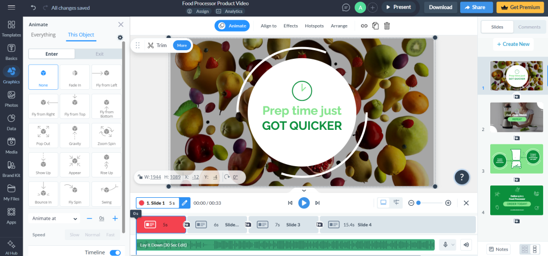Switch to list slide view
Screen dimensions: 548x256
(535, 249)
